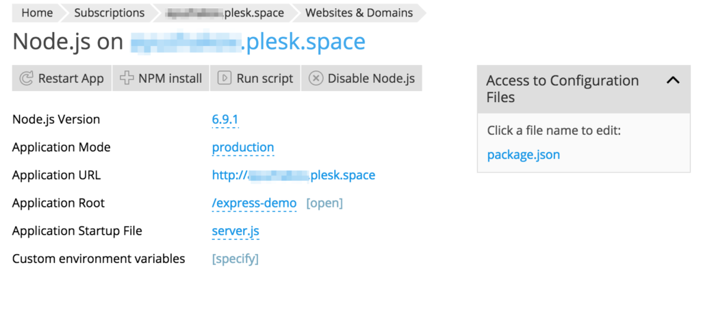
Task: Specify custom environment variables
Action: [x=235, y=260]
